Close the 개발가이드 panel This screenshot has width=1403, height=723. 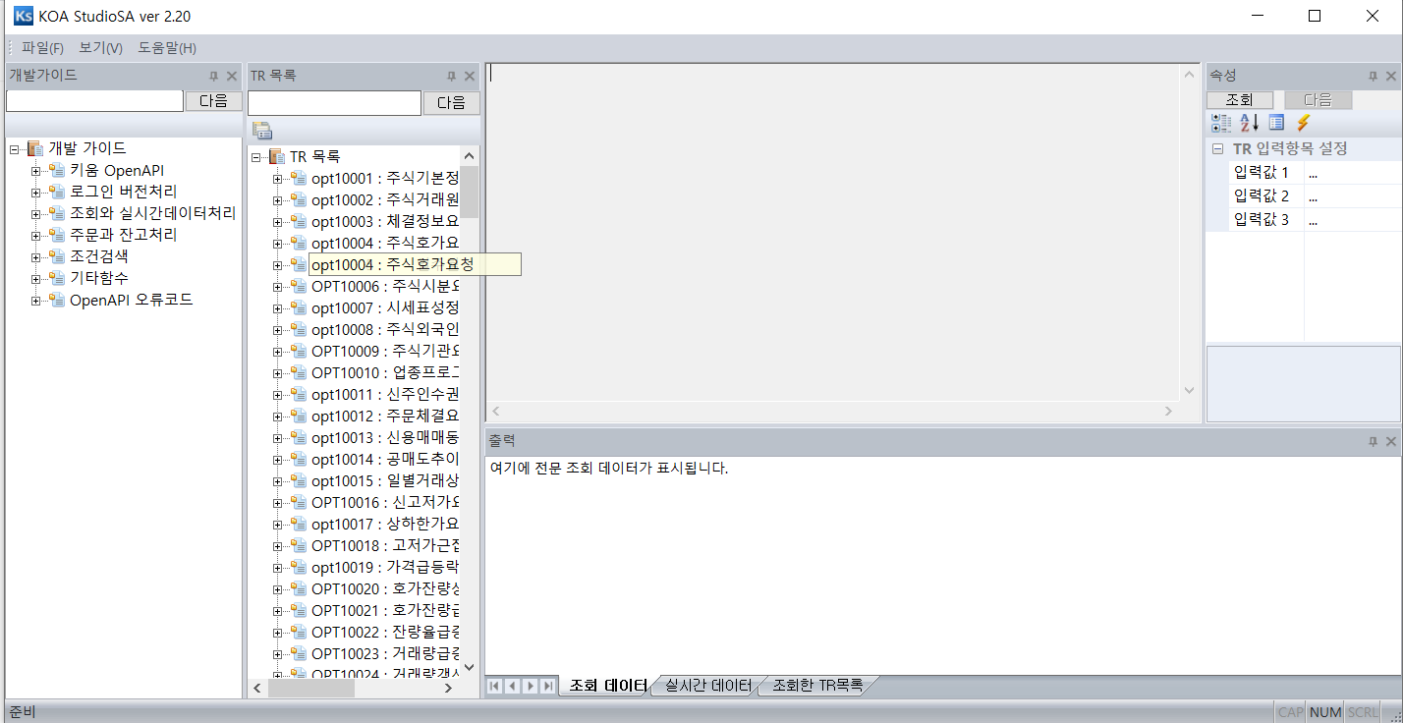pos(232,76)
